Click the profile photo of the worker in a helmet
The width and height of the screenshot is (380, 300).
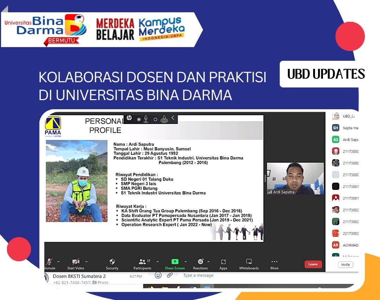(x=77, y=181)
